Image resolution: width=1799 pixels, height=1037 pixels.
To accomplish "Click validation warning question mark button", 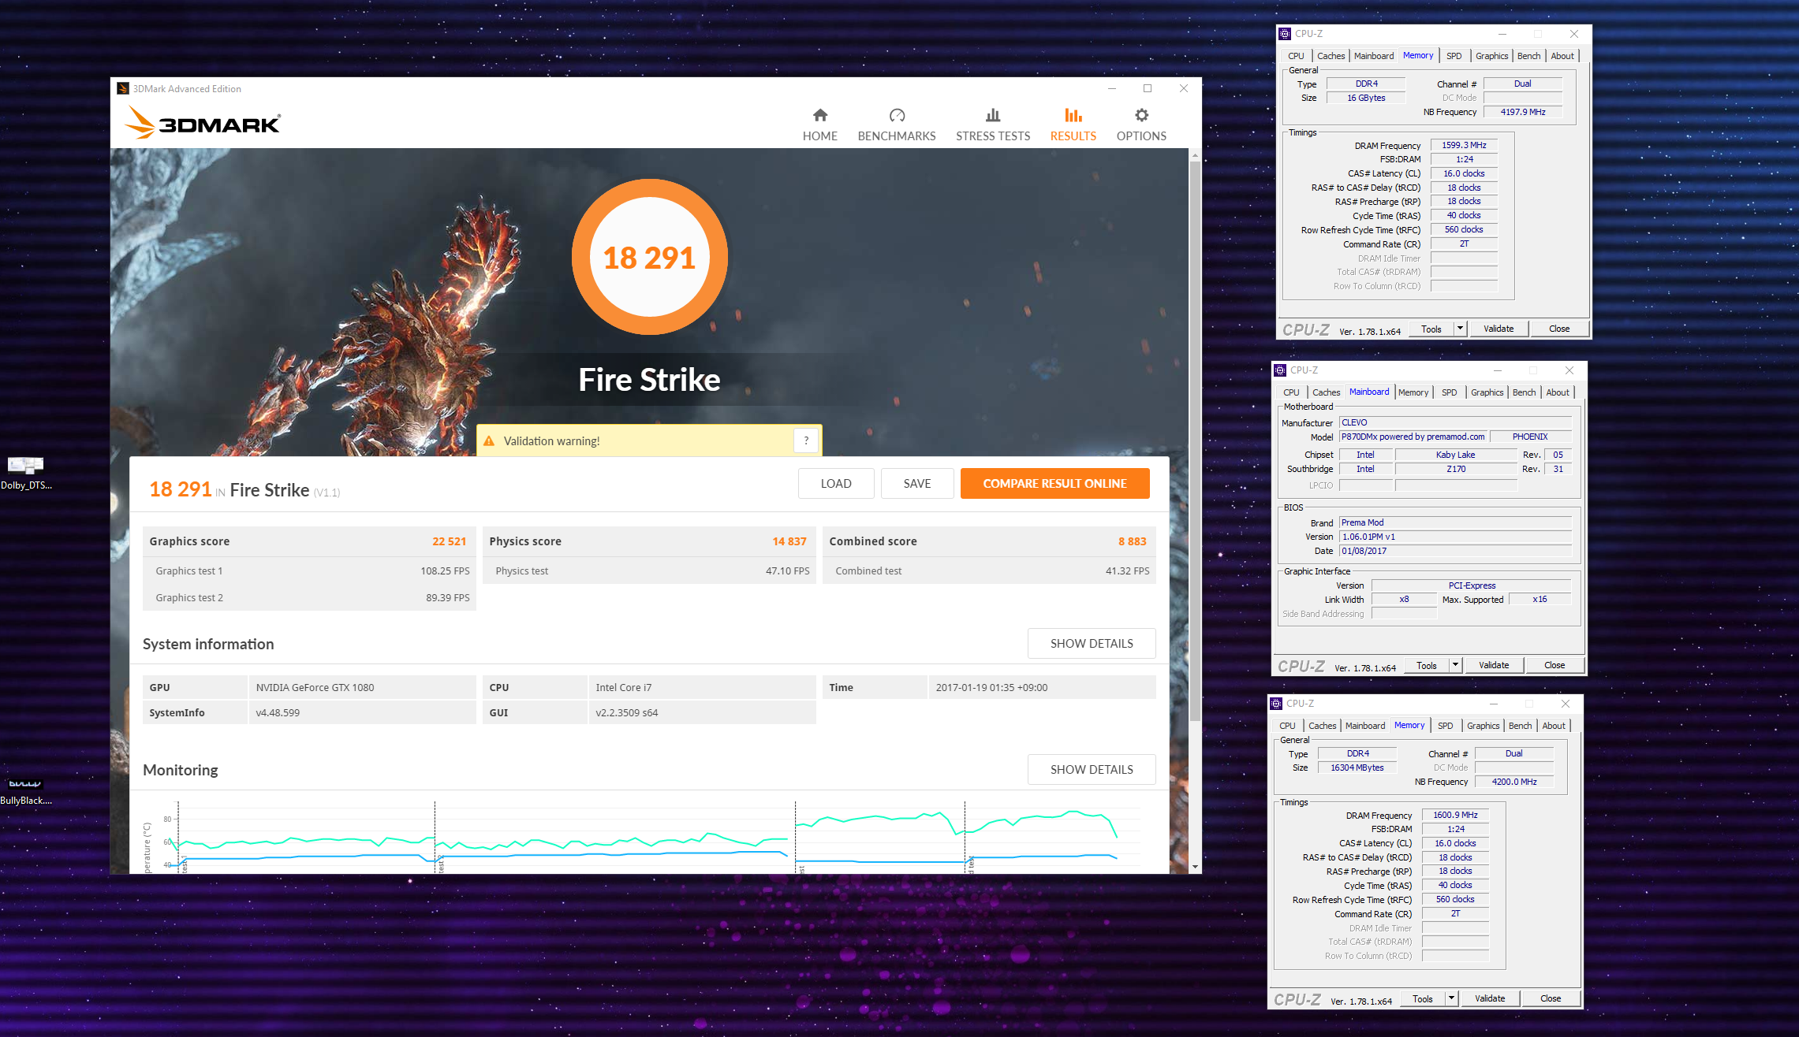I will coord(806,440).
